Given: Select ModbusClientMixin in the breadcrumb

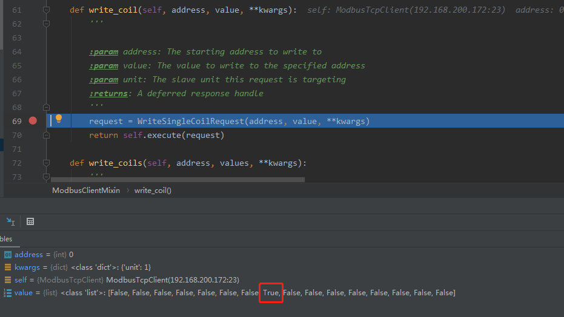Looking at the screenshot, I should tap(86, 191).
